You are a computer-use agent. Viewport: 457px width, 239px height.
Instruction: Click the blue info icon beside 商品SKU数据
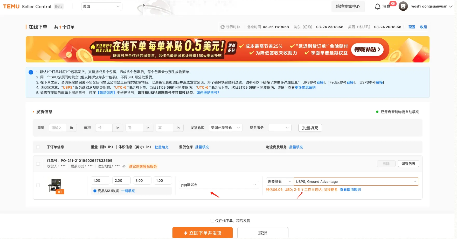click(95, 191)
